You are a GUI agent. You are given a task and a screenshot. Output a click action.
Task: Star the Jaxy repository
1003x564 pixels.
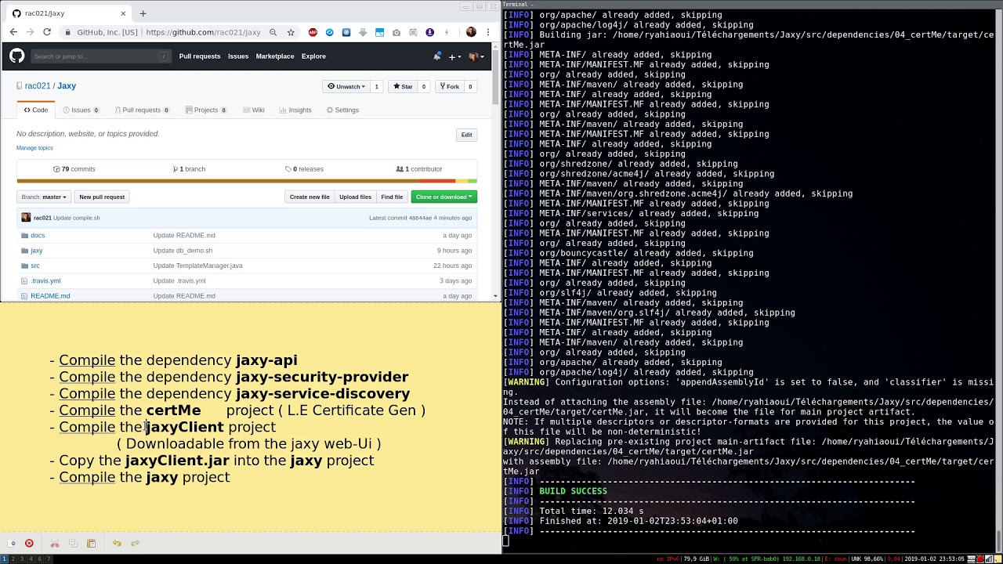tap(403, 86)
